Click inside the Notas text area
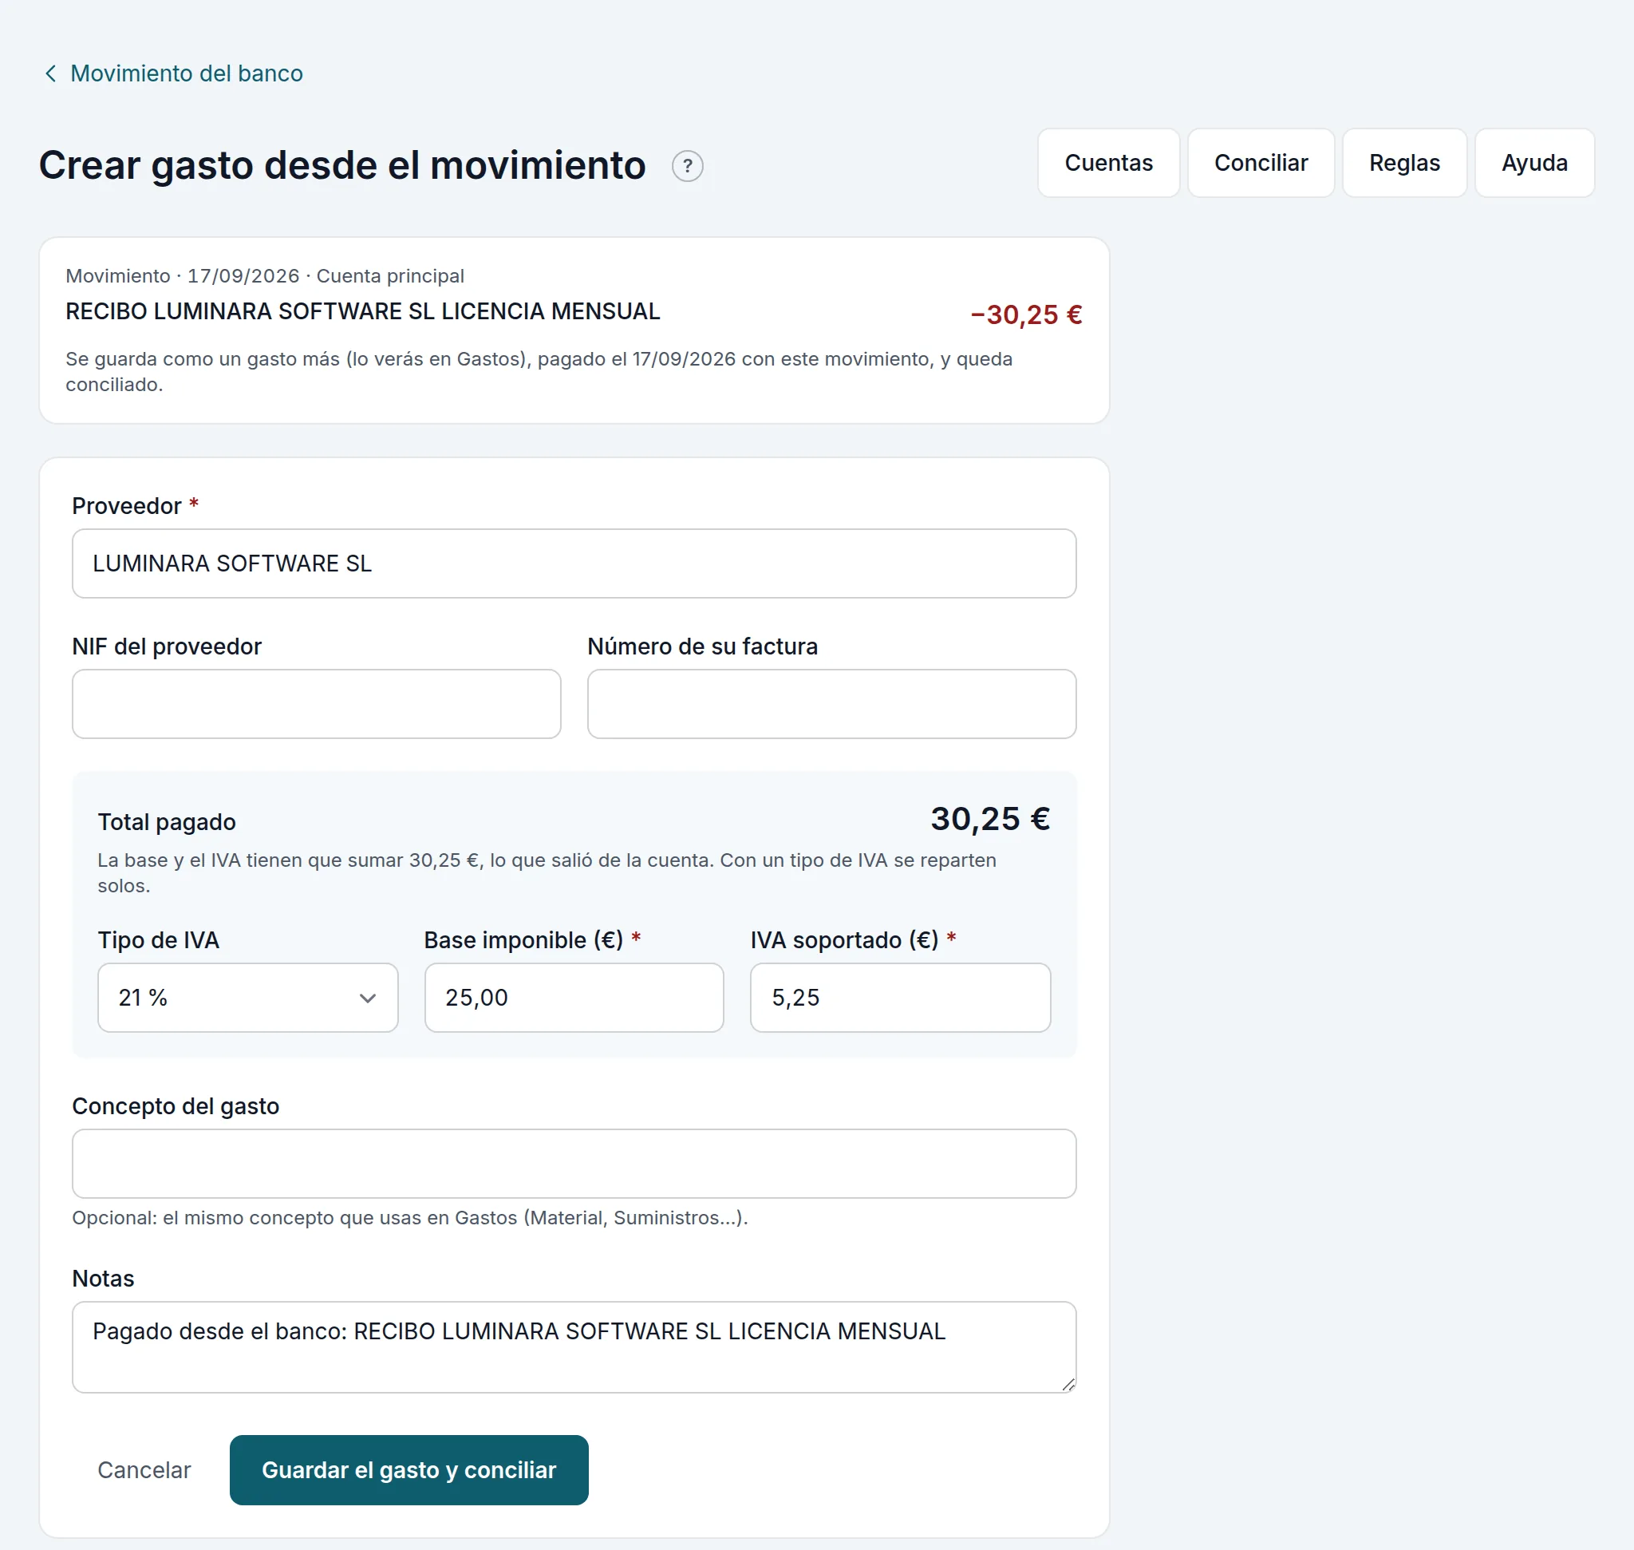 (x=574, y=1346)
